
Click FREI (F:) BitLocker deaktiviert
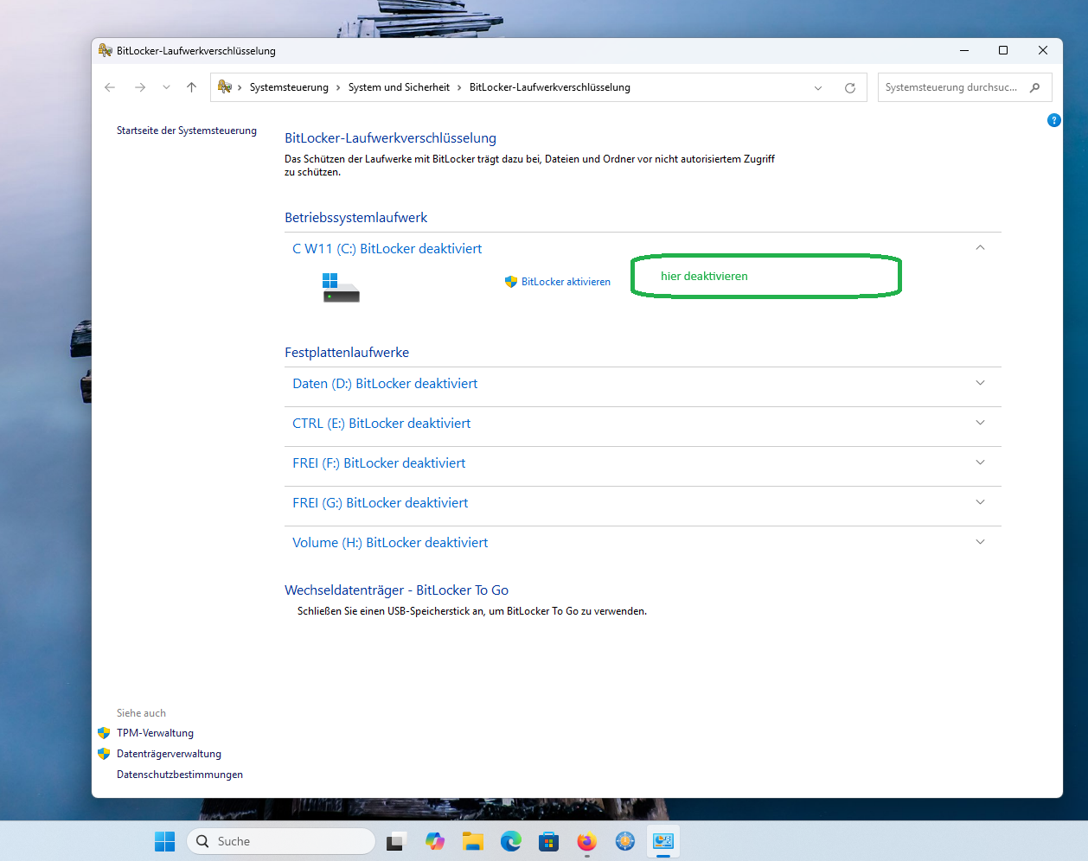[x=379, y=463]
